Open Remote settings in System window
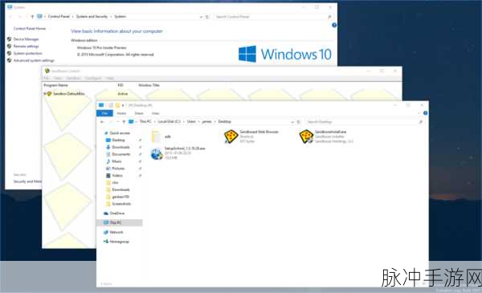 27,47
